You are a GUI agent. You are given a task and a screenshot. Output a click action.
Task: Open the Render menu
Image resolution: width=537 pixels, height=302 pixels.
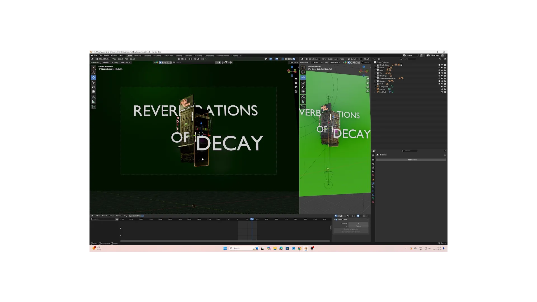[x=106, y=55]
